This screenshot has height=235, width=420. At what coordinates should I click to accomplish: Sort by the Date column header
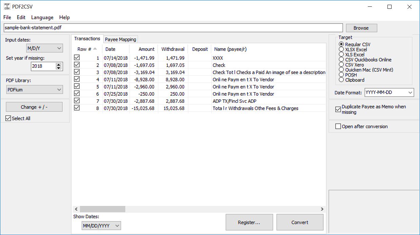pyautogui.click(x=115, y=49)
